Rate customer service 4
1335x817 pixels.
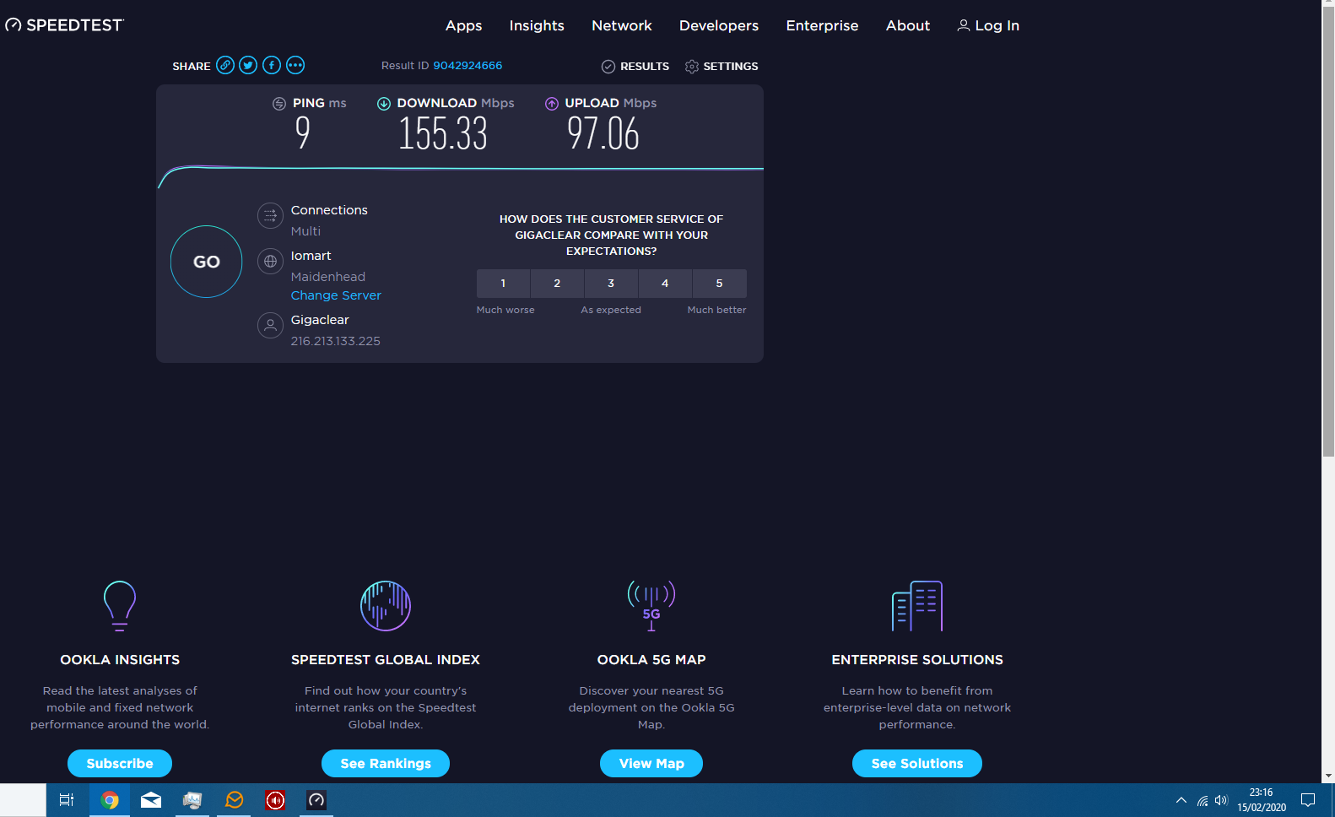(x=665, y=284)
